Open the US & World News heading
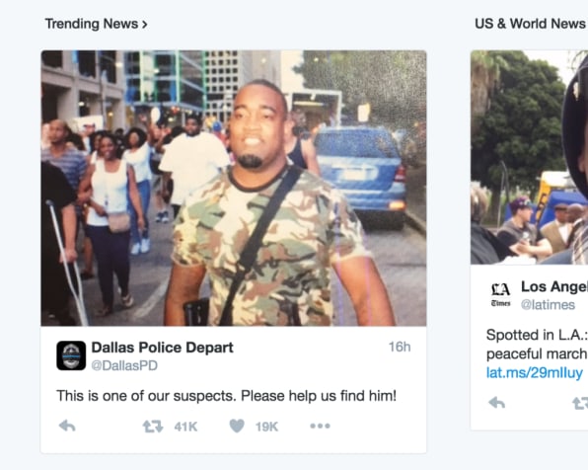The image size is (588, 470). pos(531,24)
